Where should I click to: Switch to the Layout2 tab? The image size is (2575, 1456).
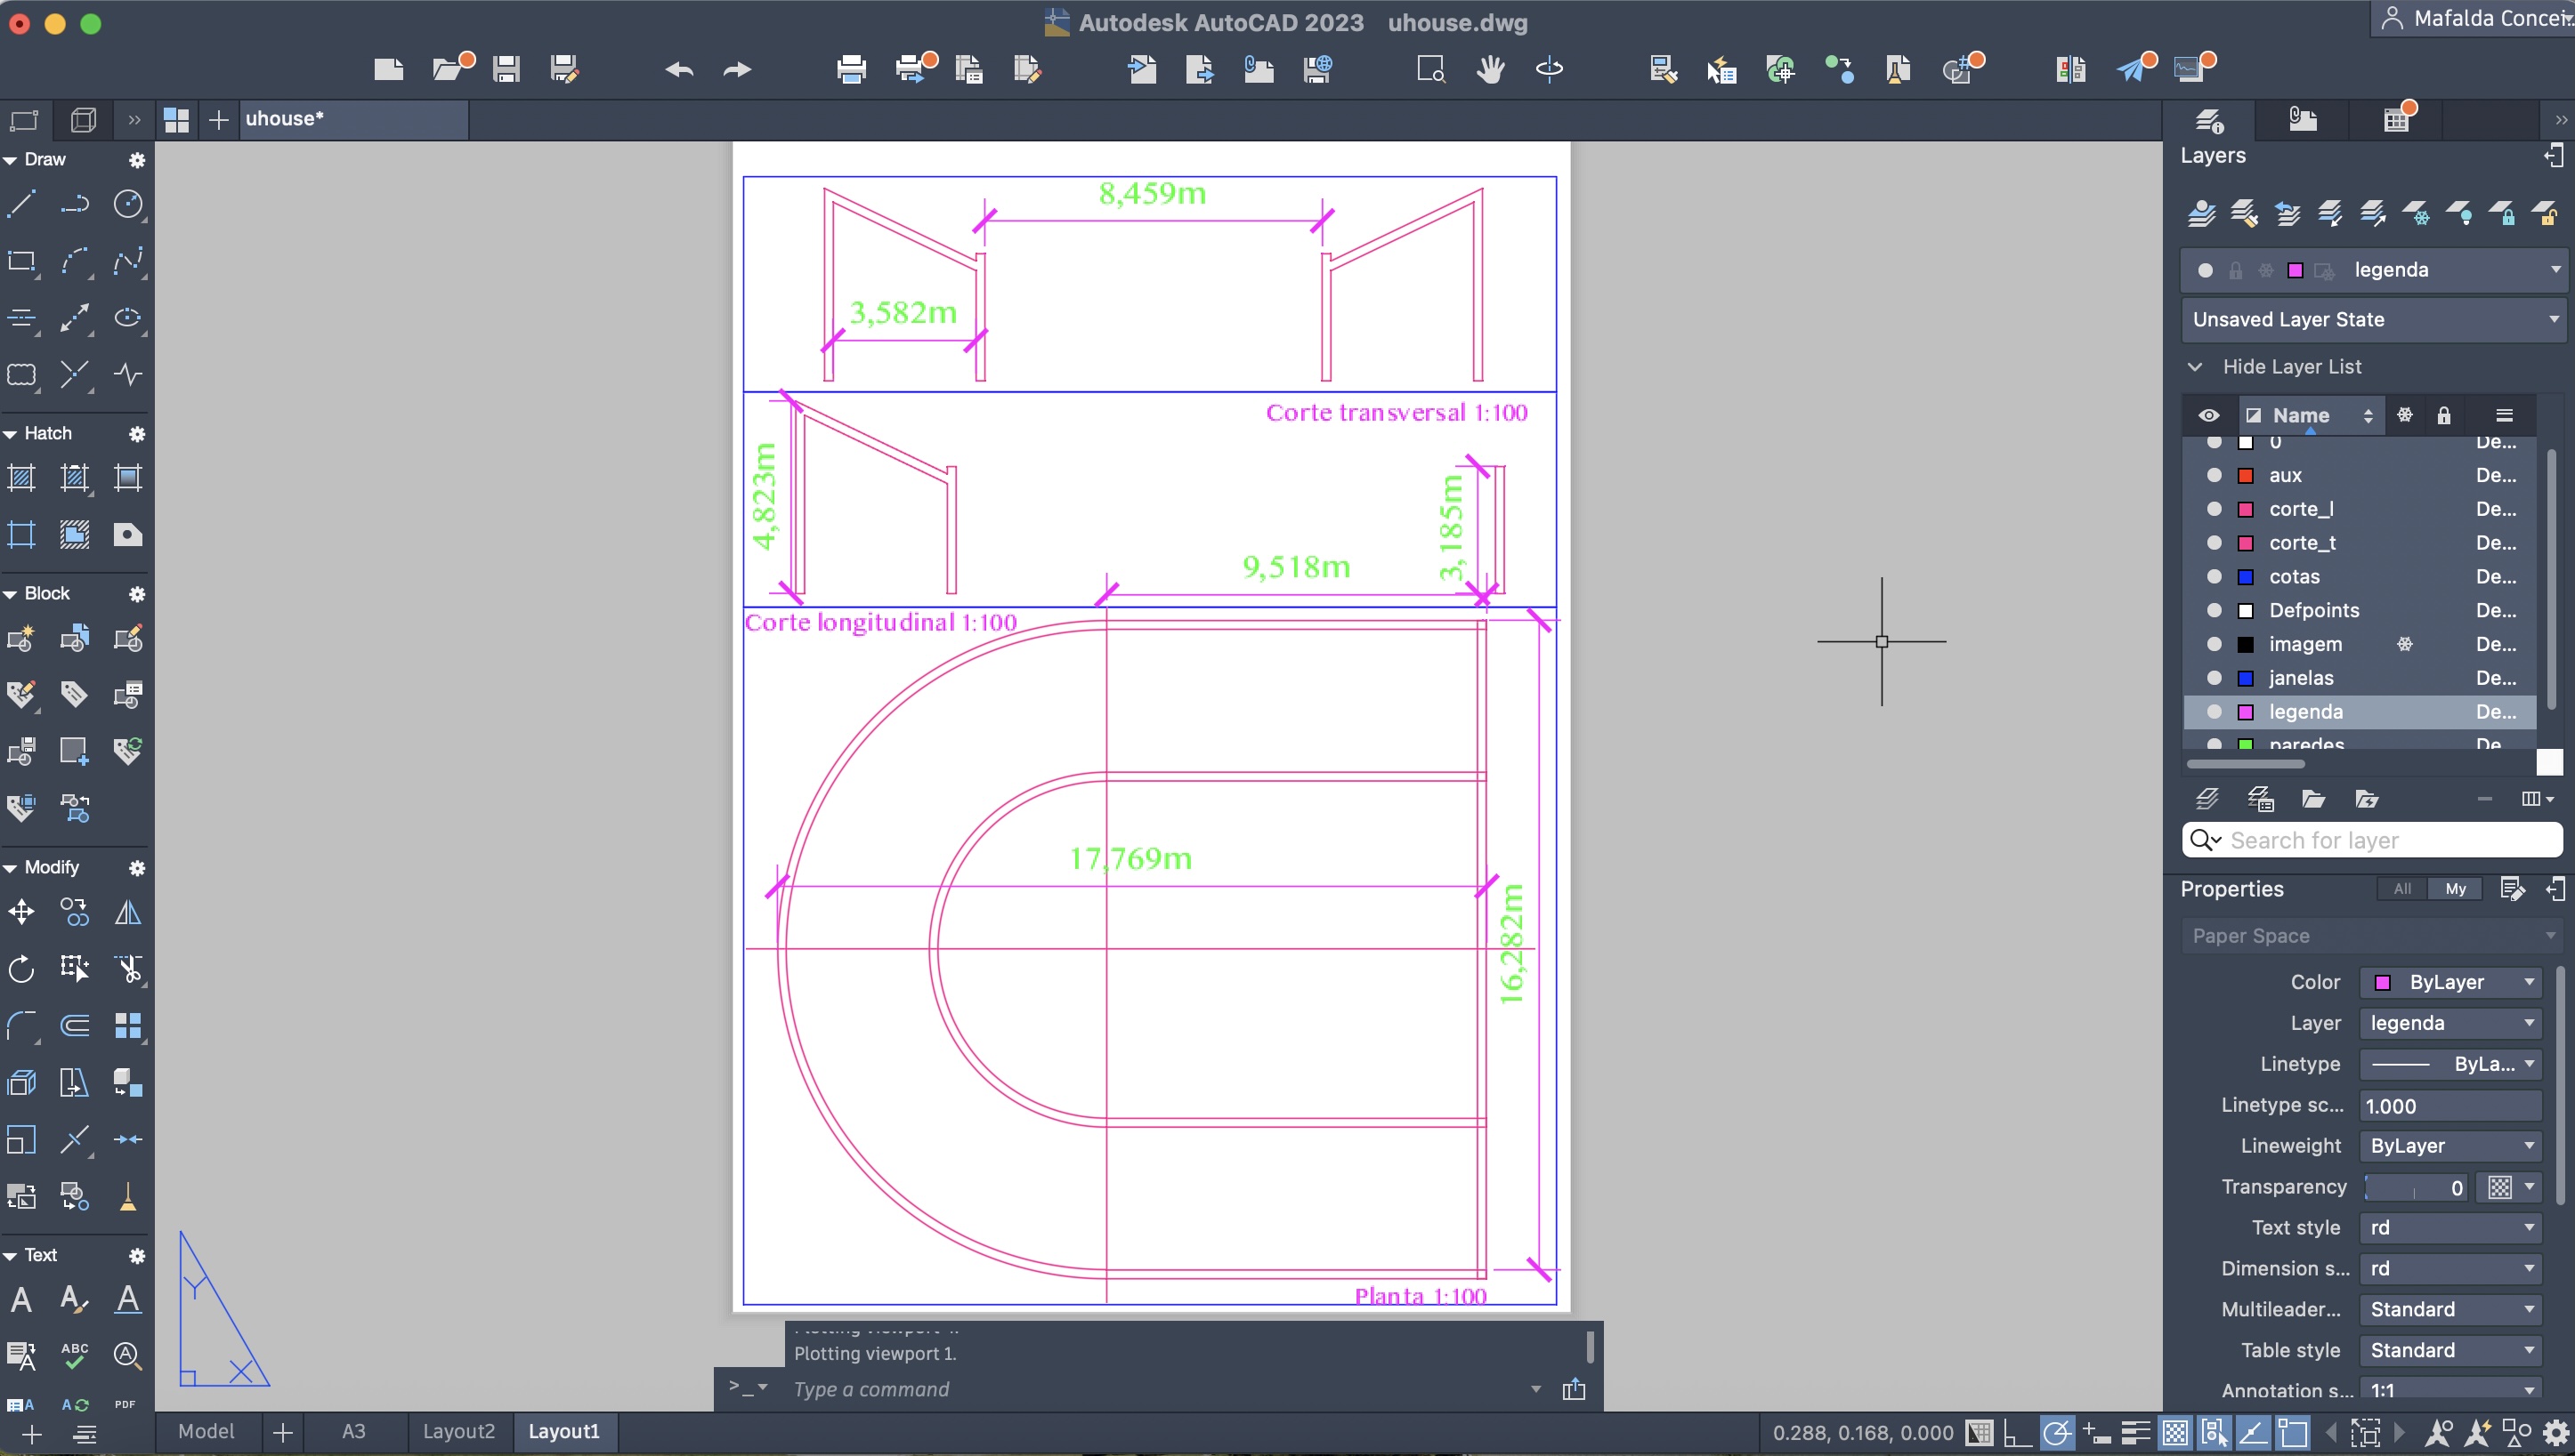[458, 1431]
